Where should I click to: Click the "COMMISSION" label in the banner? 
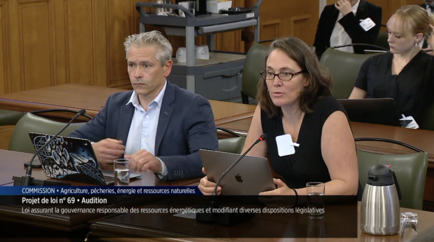pos(38,191)
